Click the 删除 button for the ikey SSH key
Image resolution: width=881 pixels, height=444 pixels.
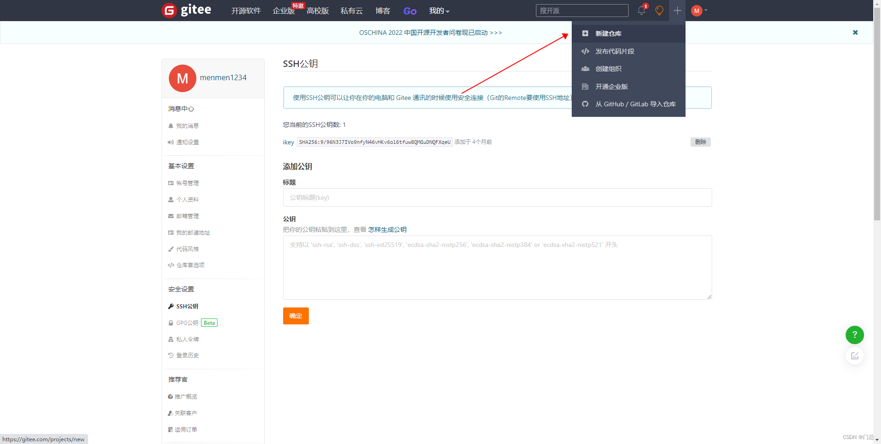(700, 142)
